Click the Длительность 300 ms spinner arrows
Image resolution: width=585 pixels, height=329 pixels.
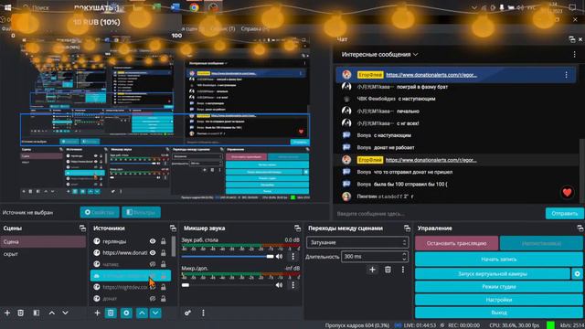(404, 256)
